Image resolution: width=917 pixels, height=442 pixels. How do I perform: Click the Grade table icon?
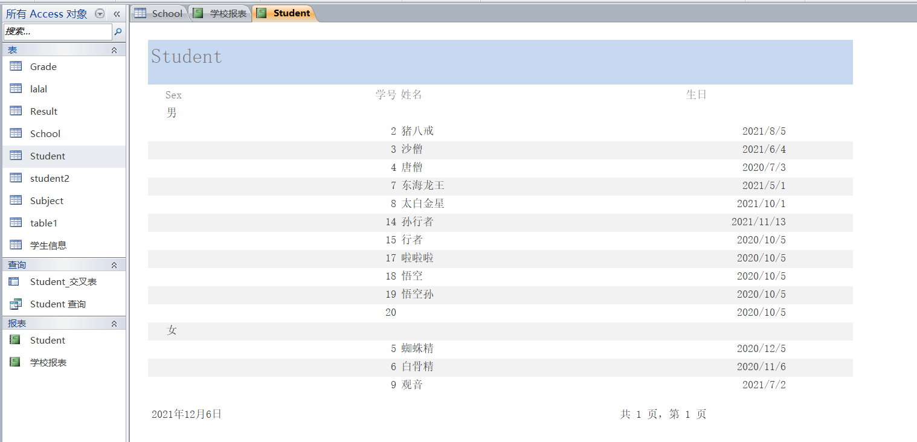pos(16,66)
